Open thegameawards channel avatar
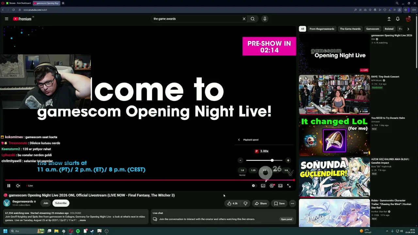The height and width of the screenshot is (235, 418). (7, 203)
